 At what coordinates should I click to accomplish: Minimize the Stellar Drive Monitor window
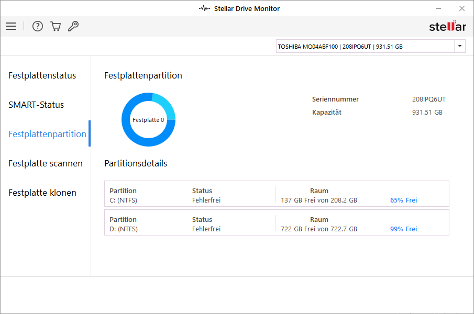pyautogui.click(x=438, y=8)
